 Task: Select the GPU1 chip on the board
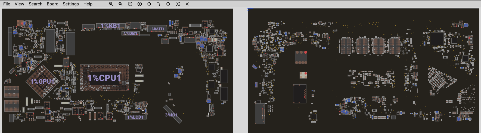43,81
